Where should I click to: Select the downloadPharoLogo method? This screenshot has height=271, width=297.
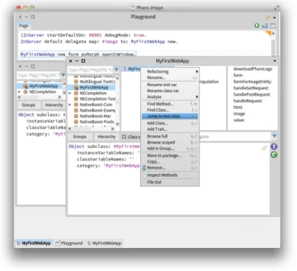pos(253,69)
